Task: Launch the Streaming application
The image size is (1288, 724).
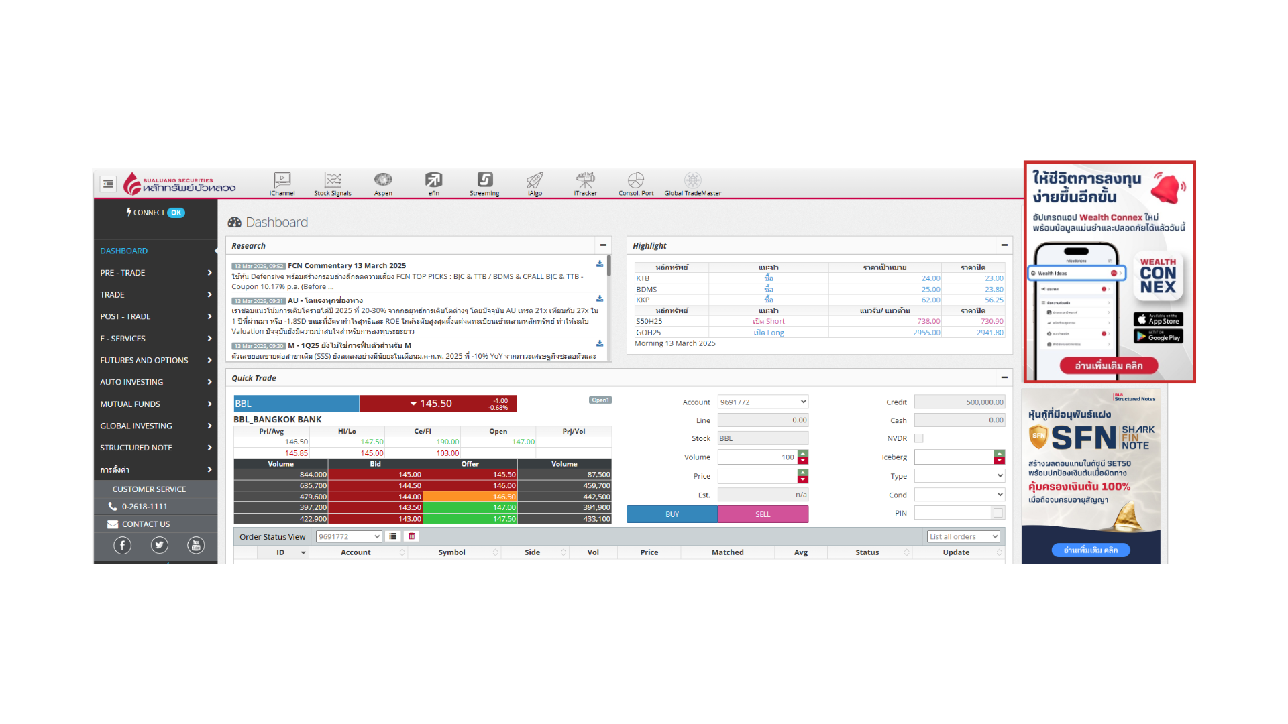Action: [484, 183]
